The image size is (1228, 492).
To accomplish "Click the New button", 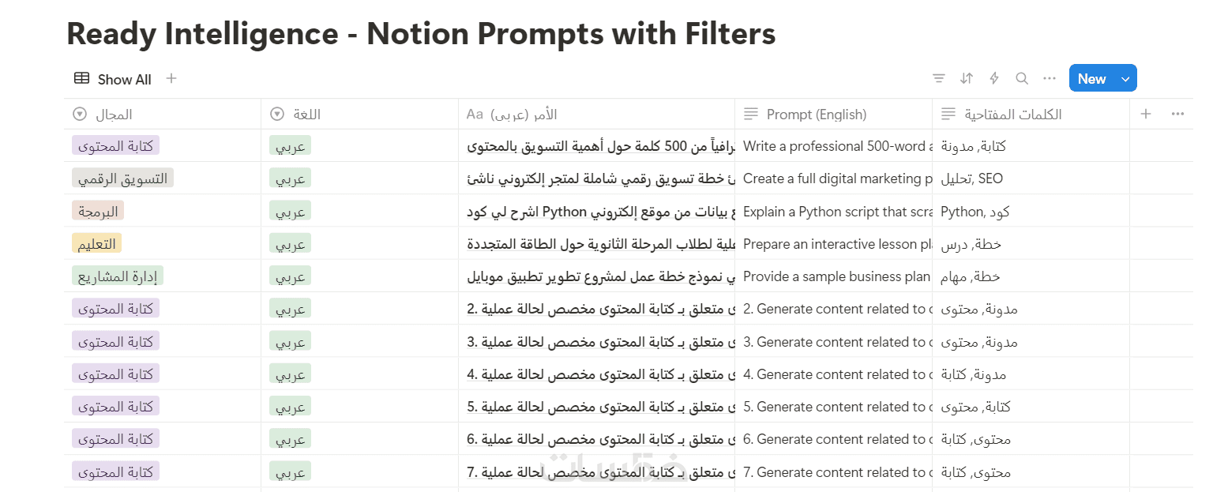I will pos(1091,78).
